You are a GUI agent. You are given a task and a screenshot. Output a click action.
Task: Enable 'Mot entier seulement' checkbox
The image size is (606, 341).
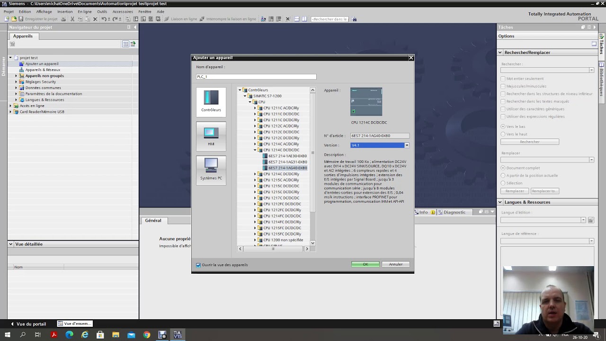click(x=503, y=79)
